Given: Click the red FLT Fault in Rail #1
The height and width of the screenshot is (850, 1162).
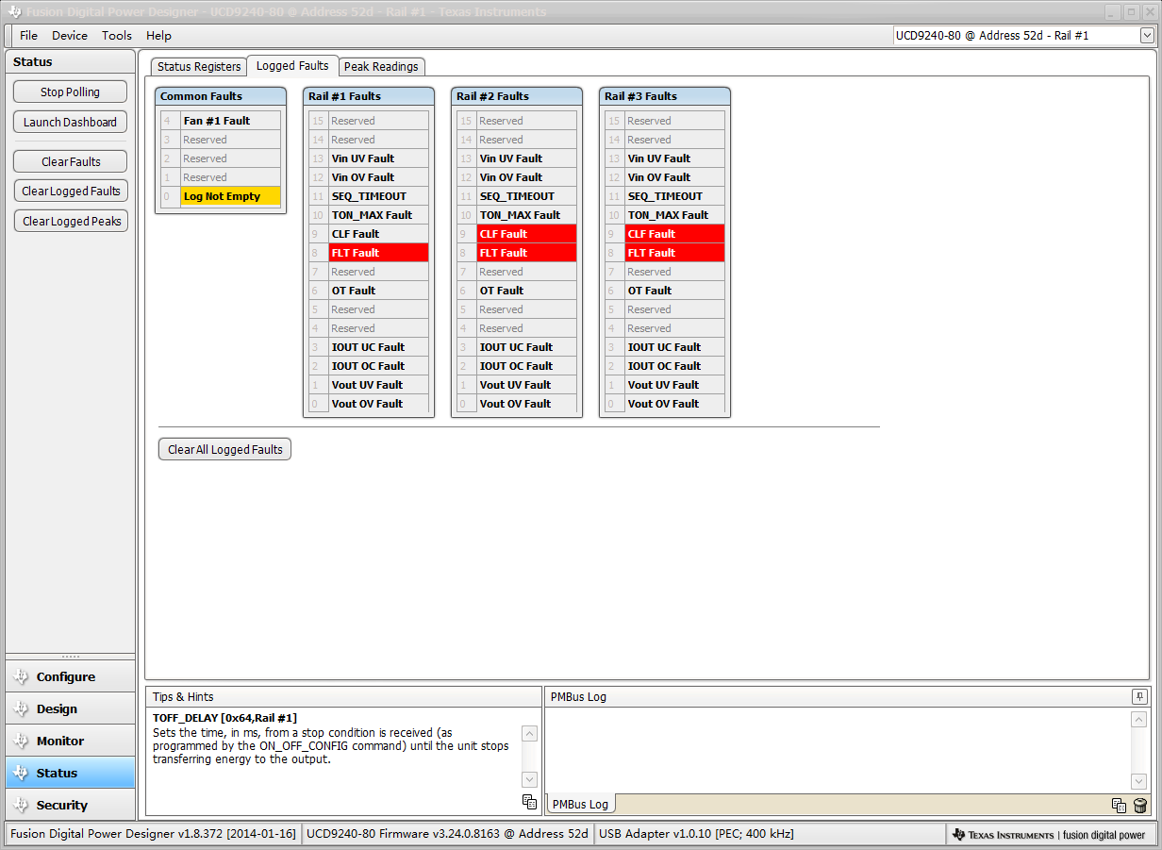Looking at the screenshot, I should pyautogui.click(x=378, y=253).
